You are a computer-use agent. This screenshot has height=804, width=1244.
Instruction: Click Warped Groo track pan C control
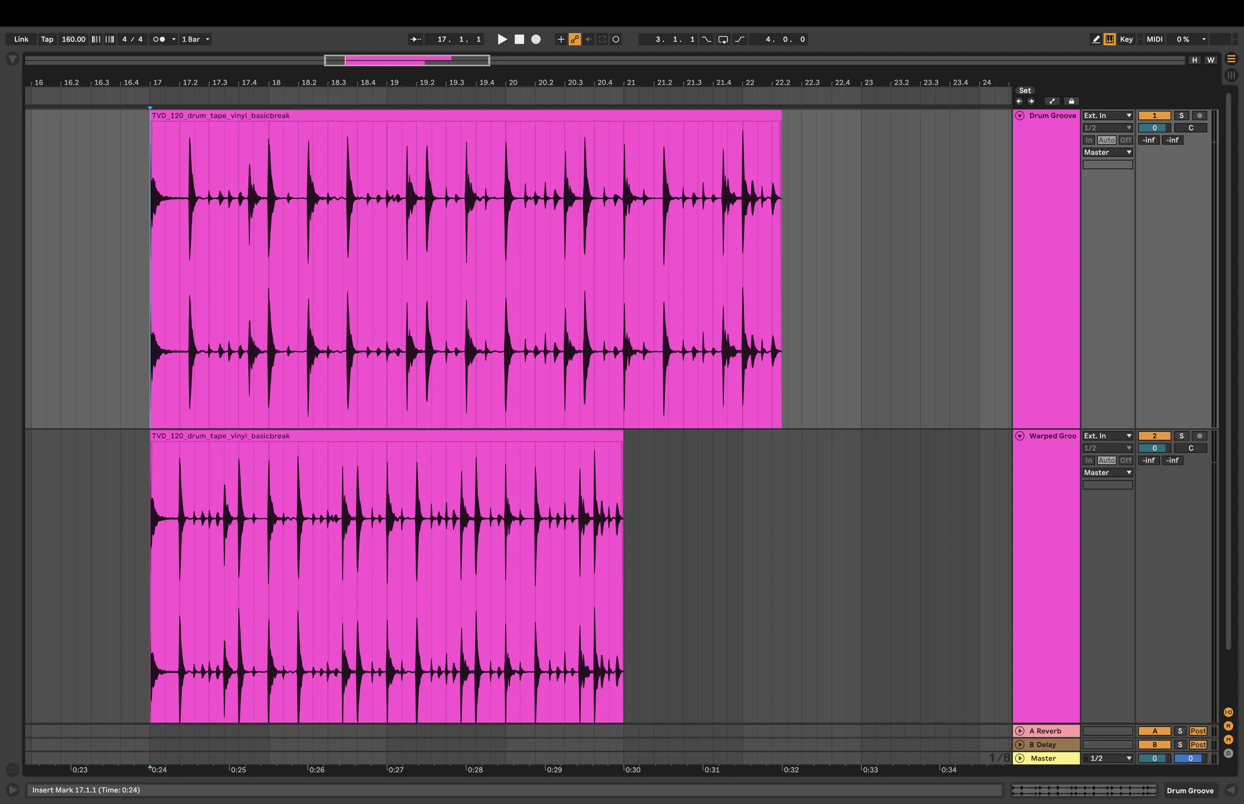[x=1190, y=448]
